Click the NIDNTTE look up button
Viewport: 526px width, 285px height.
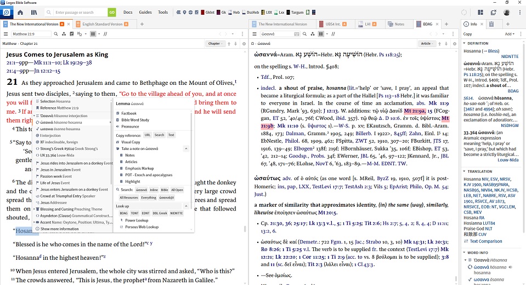pyautogui.click(x=177, y=213)
